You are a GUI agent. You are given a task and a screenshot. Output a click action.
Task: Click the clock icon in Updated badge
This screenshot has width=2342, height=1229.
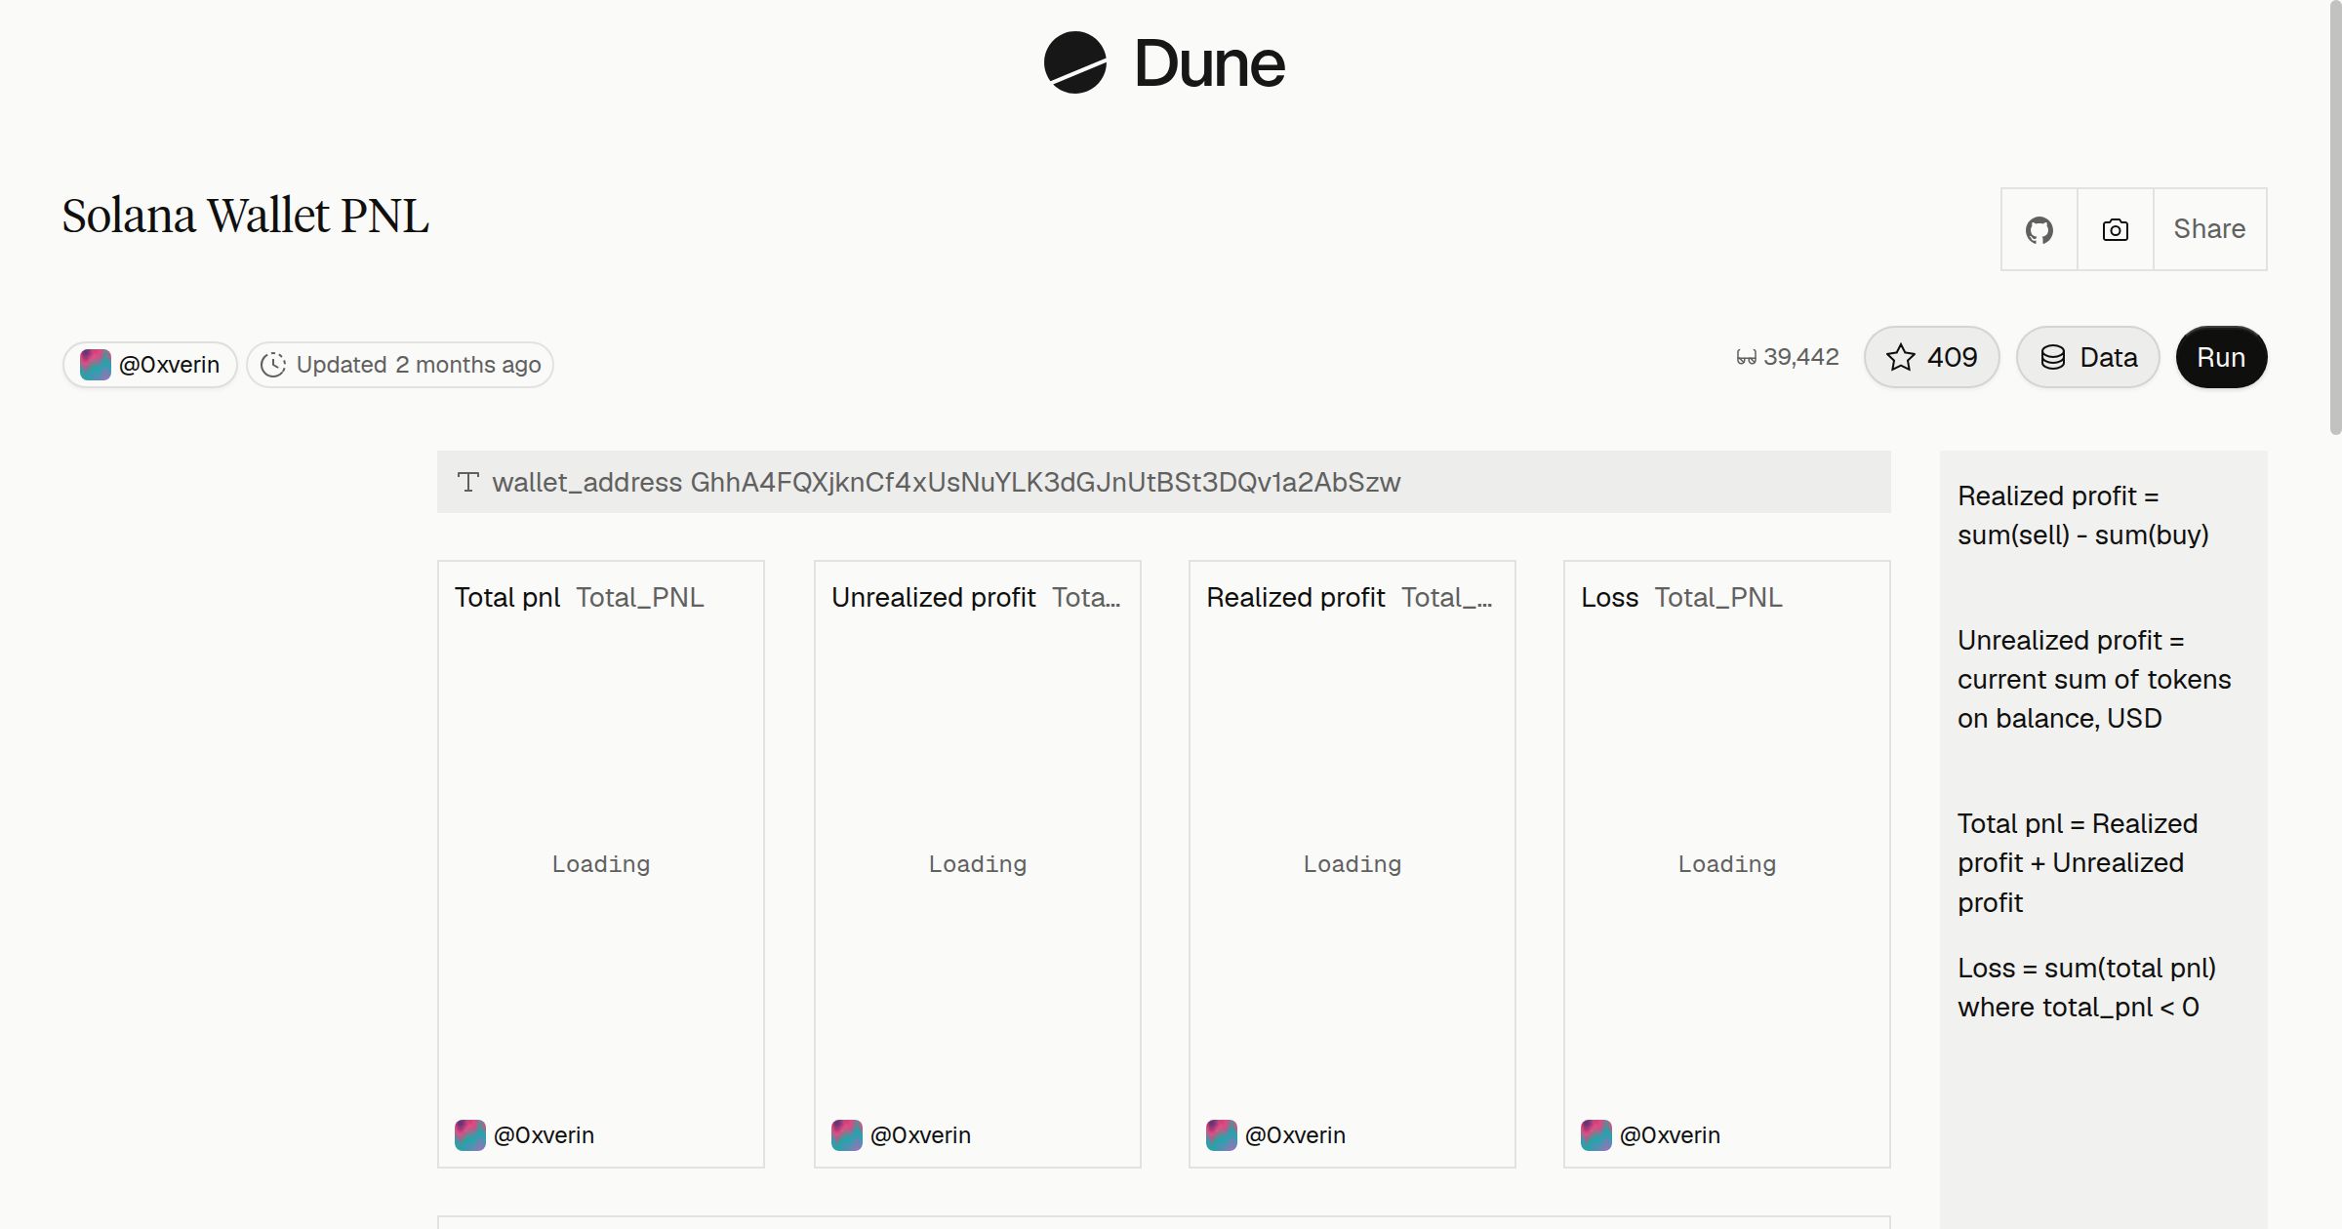click(x=273, y=365)
